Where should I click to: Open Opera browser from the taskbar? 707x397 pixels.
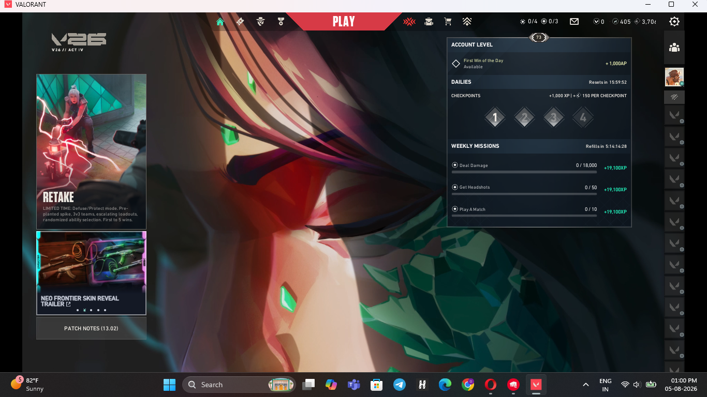click(x=490, y=385)
